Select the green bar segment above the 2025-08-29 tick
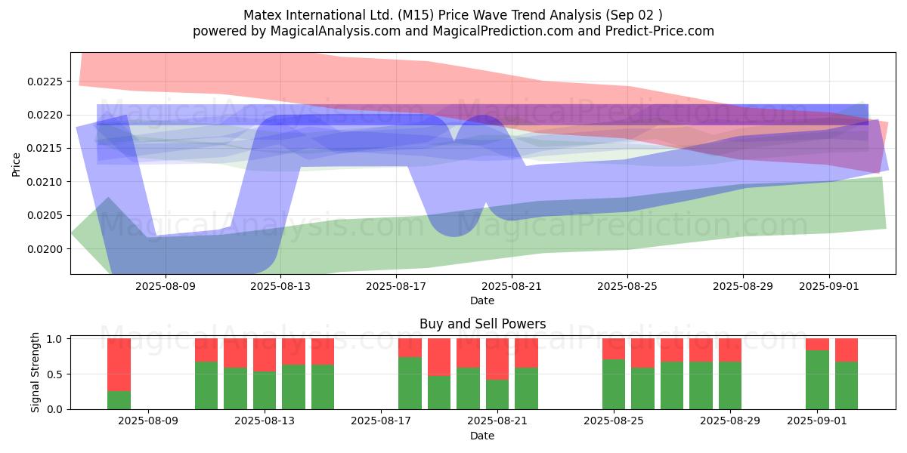Screen dimensions: 907x453 click(x=730, y=385)
